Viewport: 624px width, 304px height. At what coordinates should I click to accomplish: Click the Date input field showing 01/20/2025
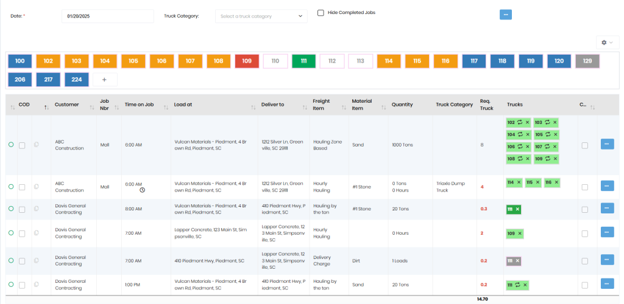tap(107, 16)
